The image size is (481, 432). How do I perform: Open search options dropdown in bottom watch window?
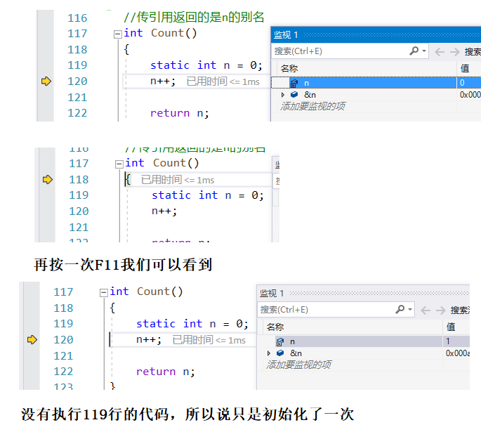(410, 309)
